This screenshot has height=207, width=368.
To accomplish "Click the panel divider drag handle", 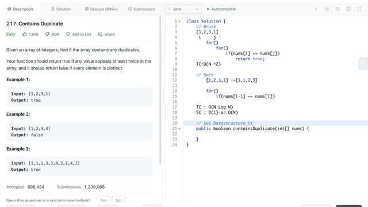I will click(163, 95).
